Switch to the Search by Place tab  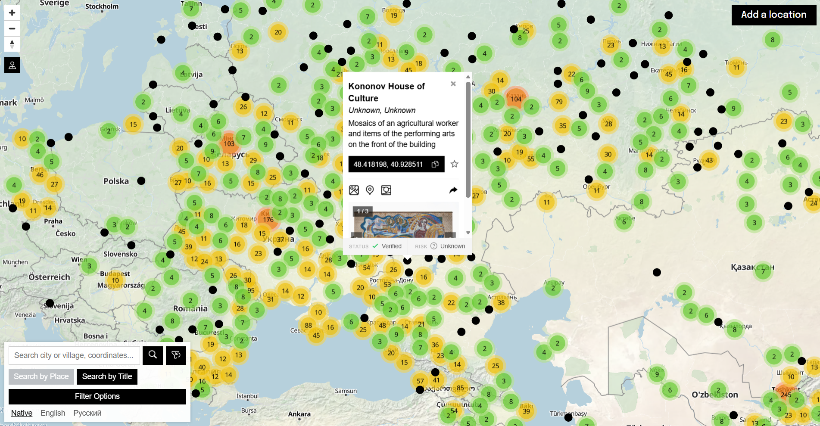(x=41, y=376)
